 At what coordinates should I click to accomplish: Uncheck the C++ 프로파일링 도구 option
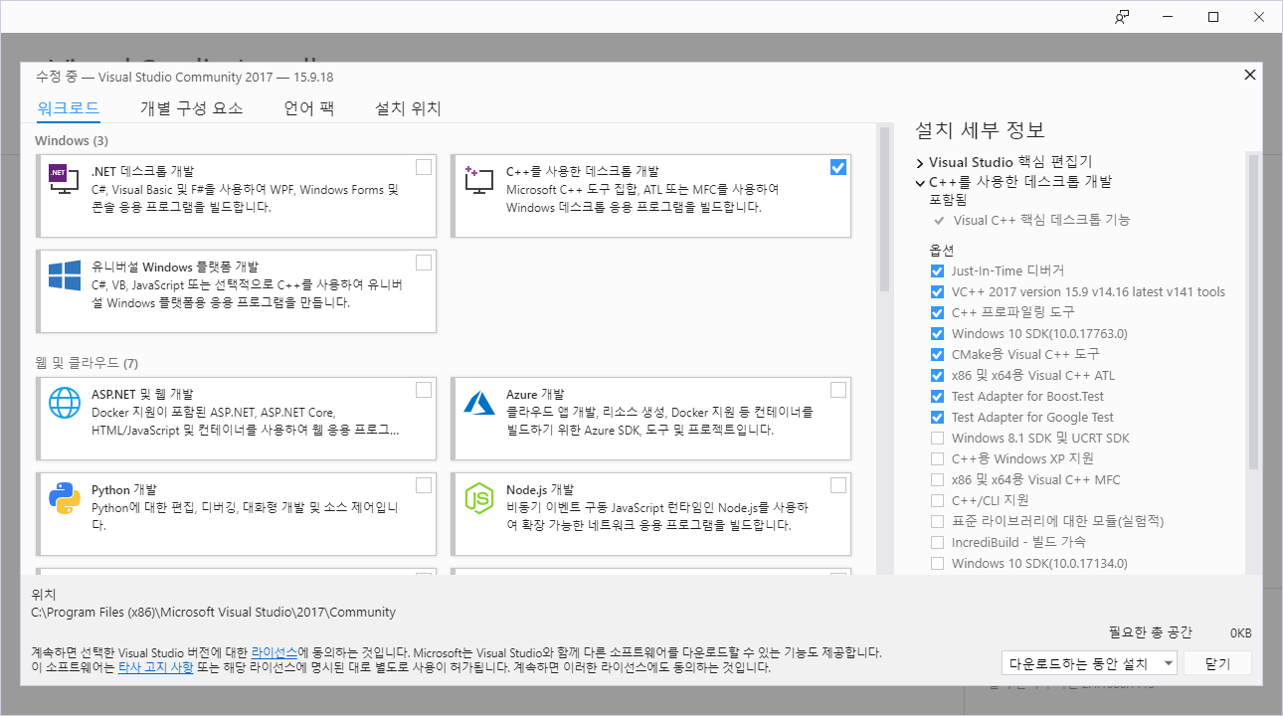(x=937, y=313)
